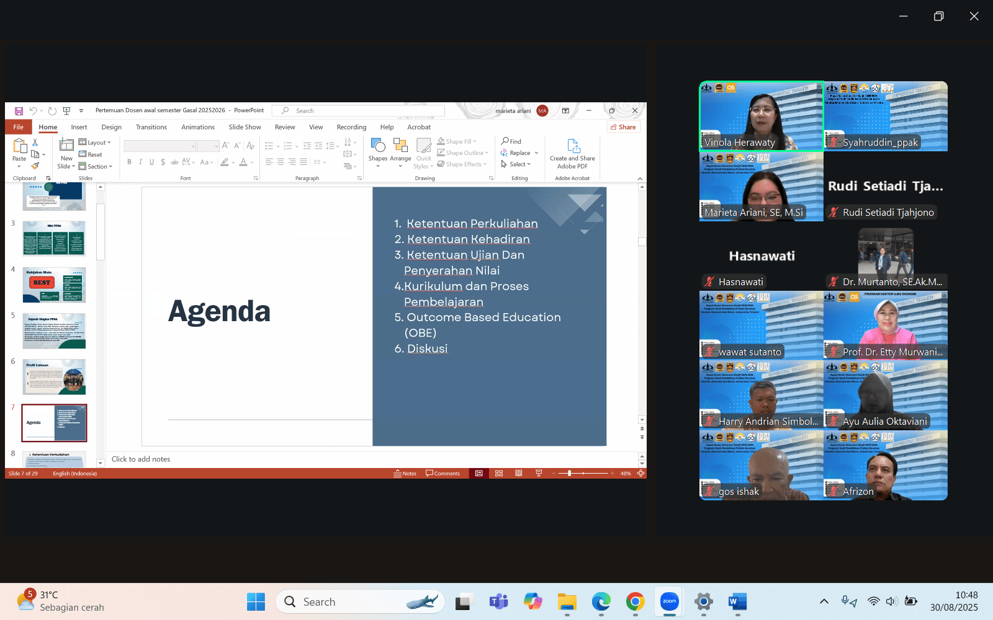The height and width of the screenshot is (620, 993).
Task: Open the File tab
Action: 19,127
